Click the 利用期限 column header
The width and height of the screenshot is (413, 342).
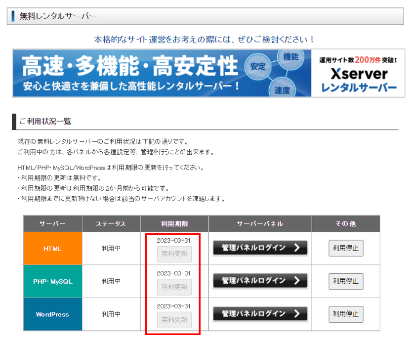[x=174, y=224]
